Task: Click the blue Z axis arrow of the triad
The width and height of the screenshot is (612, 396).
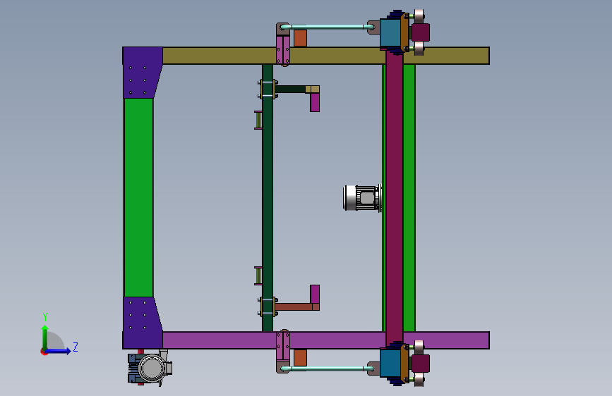Action: [59, 351]
